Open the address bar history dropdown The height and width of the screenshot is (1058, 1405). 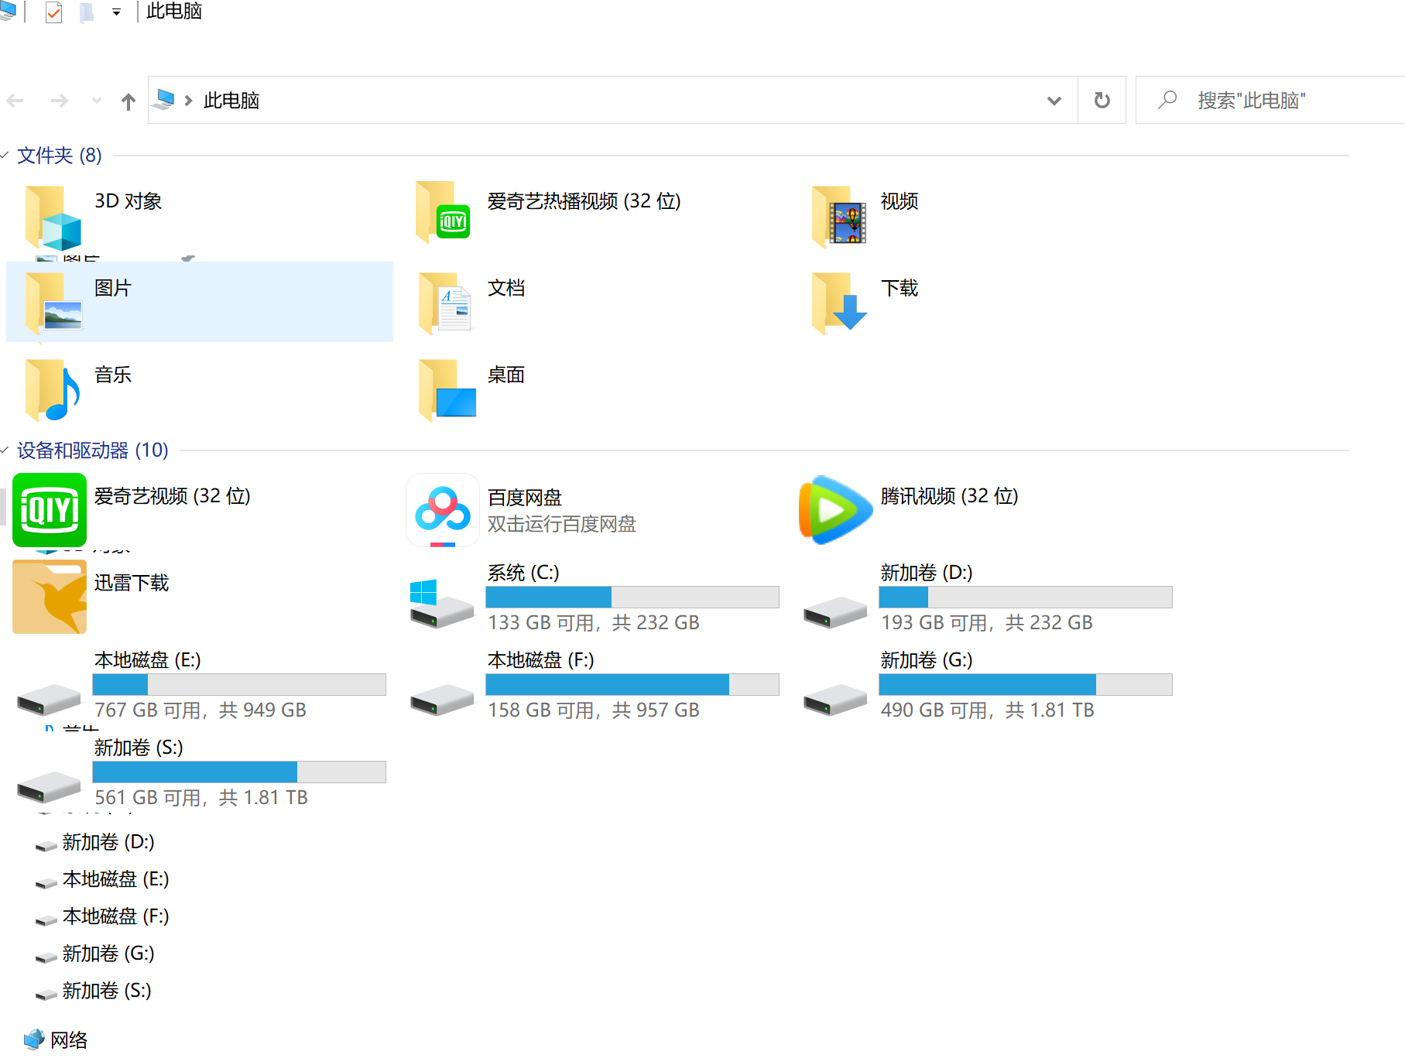point(1054,101)
